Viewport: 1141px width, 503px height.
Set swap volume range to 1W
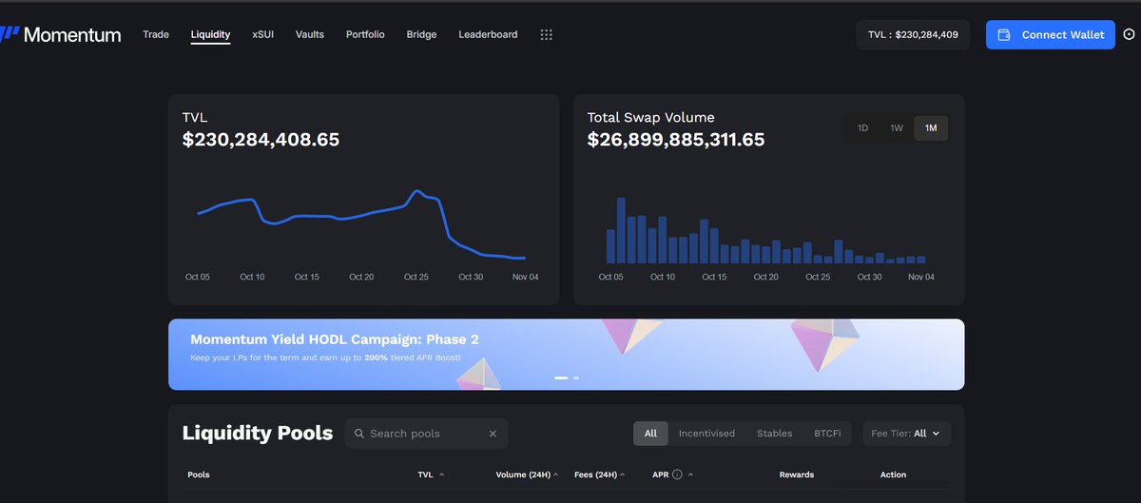click(897, 127)
